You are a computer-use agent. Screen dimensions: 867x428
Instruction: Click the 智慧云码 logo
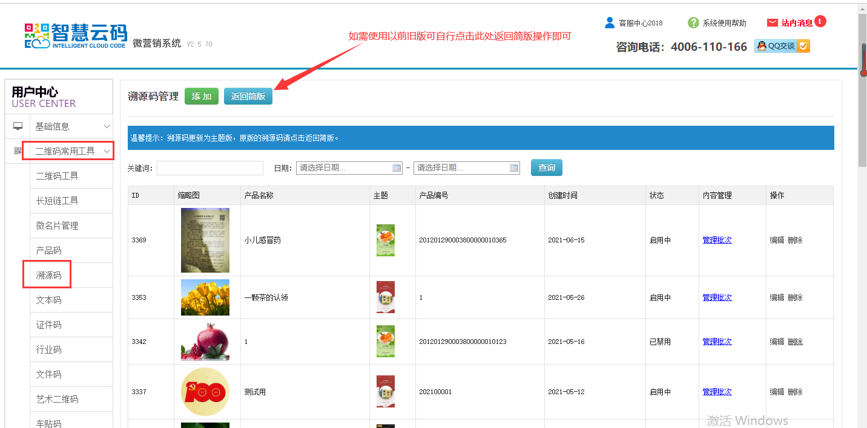pos(76,36)
